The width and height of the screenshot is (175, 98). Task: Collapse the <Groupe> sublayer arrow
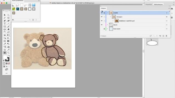click(110, 17)
